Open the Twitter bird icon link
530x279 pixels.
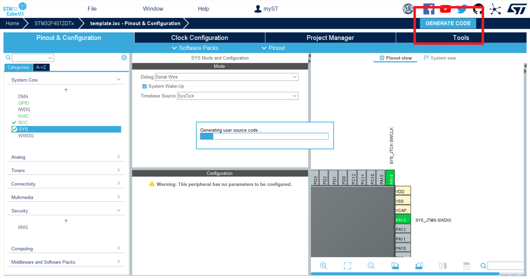(x=462, y=9)
